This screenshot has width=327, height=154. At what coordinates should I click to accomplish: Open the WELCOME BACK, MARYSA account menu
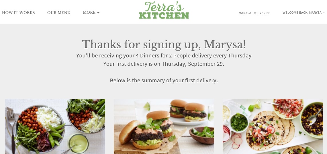[x=303, y=13]
